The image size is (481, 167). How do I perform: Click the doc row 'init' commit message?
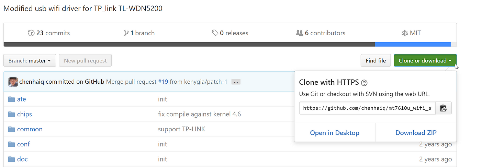163,159
